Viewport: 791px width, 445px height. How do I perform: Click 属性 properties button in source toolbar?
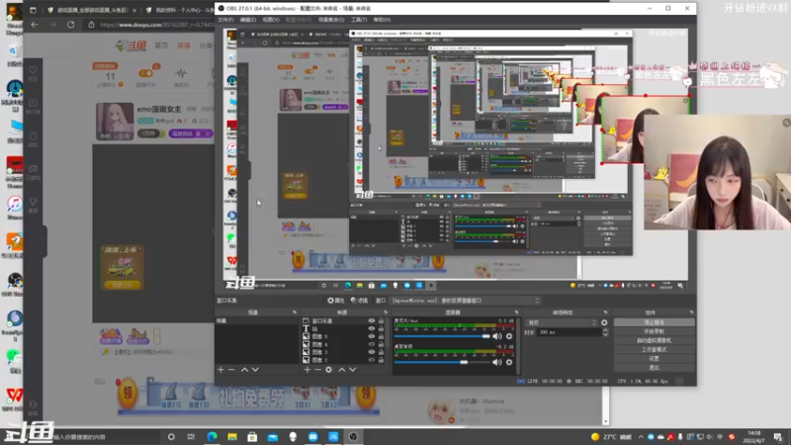point(336,301)
